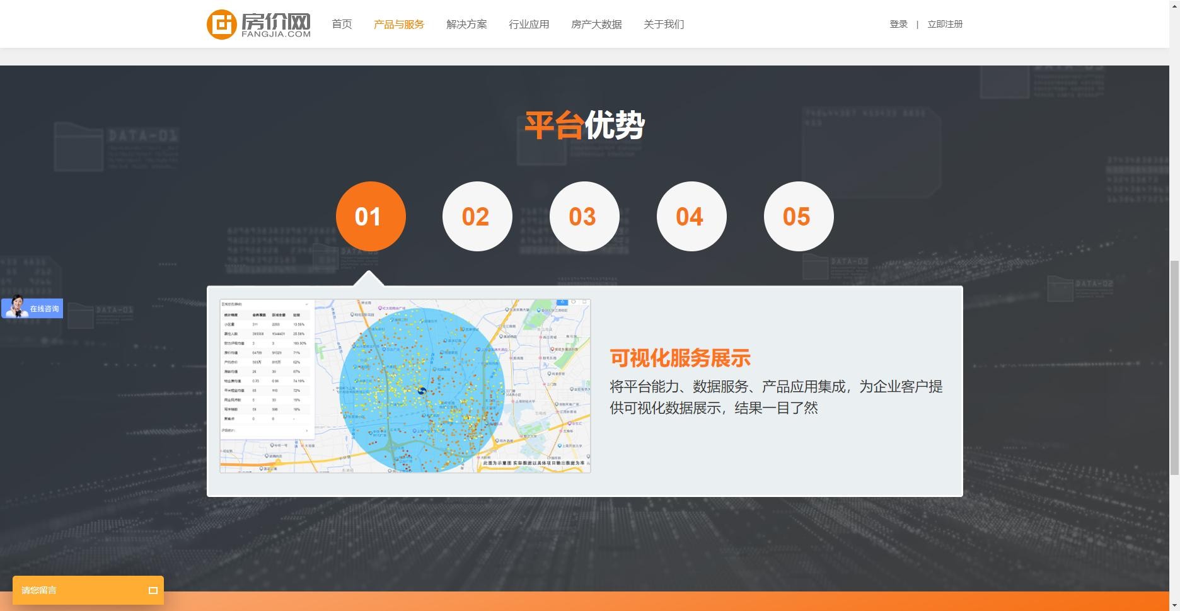Open the 解决方案 navigation menu
1180x611 pixels.
(x=466, y=24)
